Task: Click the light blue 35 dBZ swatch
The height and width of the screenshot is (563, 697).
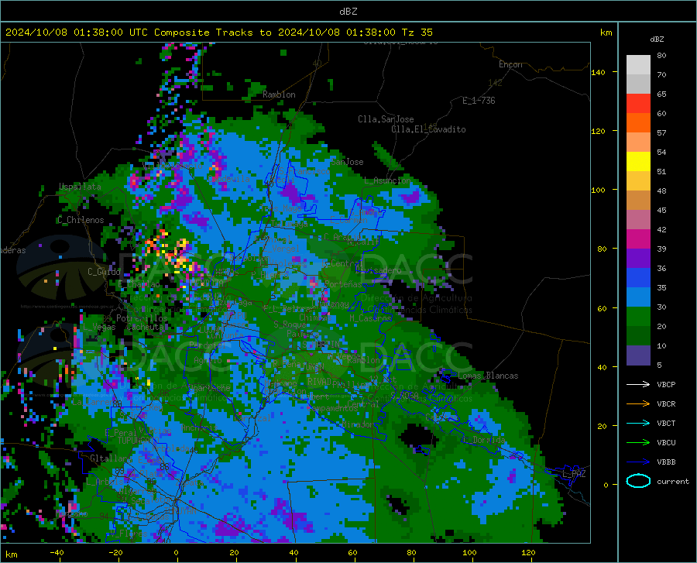Action: click(638, 297)
